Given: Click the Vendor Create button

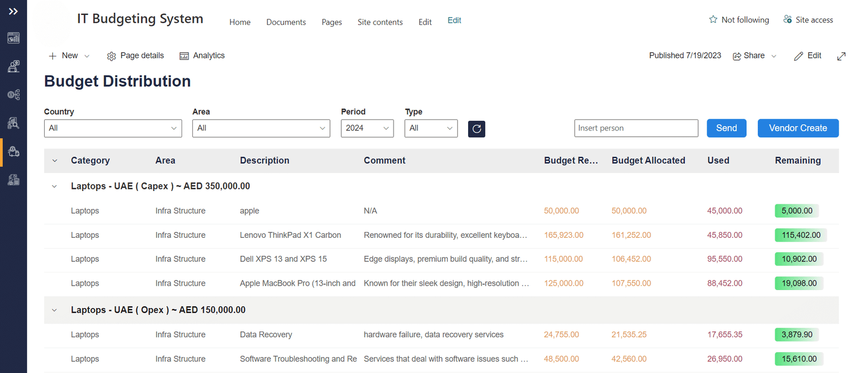Looking at the screenshot, I should point(798,128).
